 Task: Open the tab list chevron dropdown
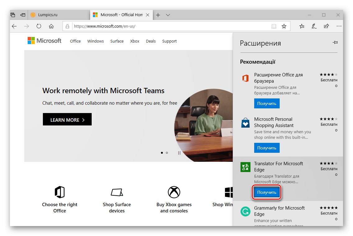pos(168,15)
